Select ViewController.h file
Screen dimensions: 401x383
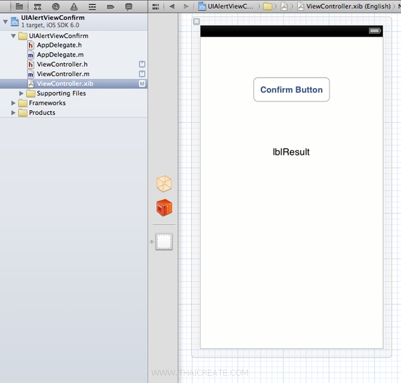click(74, 64)
